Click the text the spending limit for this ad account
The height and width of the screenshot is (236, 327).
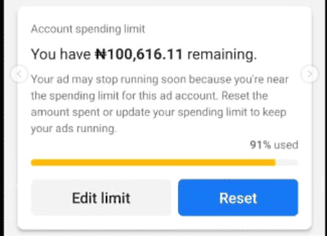(124, 95)
